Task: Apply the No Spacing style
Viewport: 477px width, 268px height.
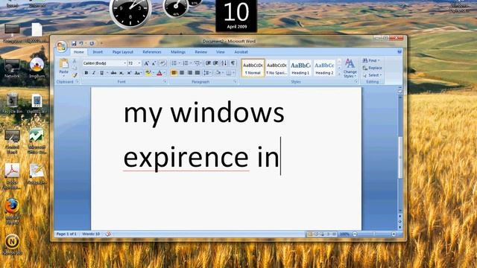Action: (x=277, y=68)
